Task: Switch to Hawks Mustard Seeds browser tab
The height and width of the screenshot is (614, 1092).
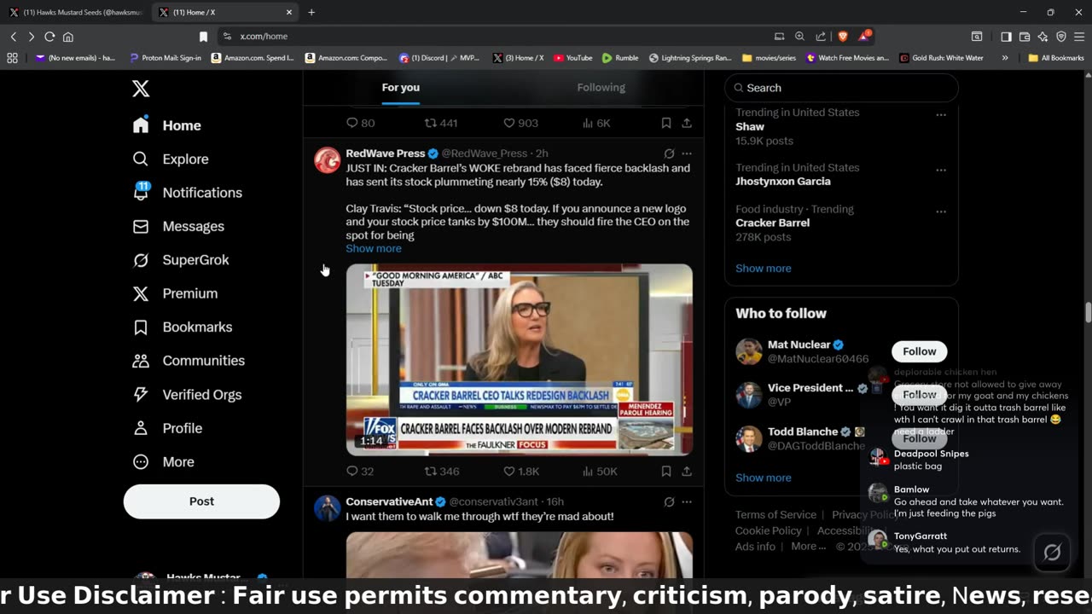Action: pos(75,12)
